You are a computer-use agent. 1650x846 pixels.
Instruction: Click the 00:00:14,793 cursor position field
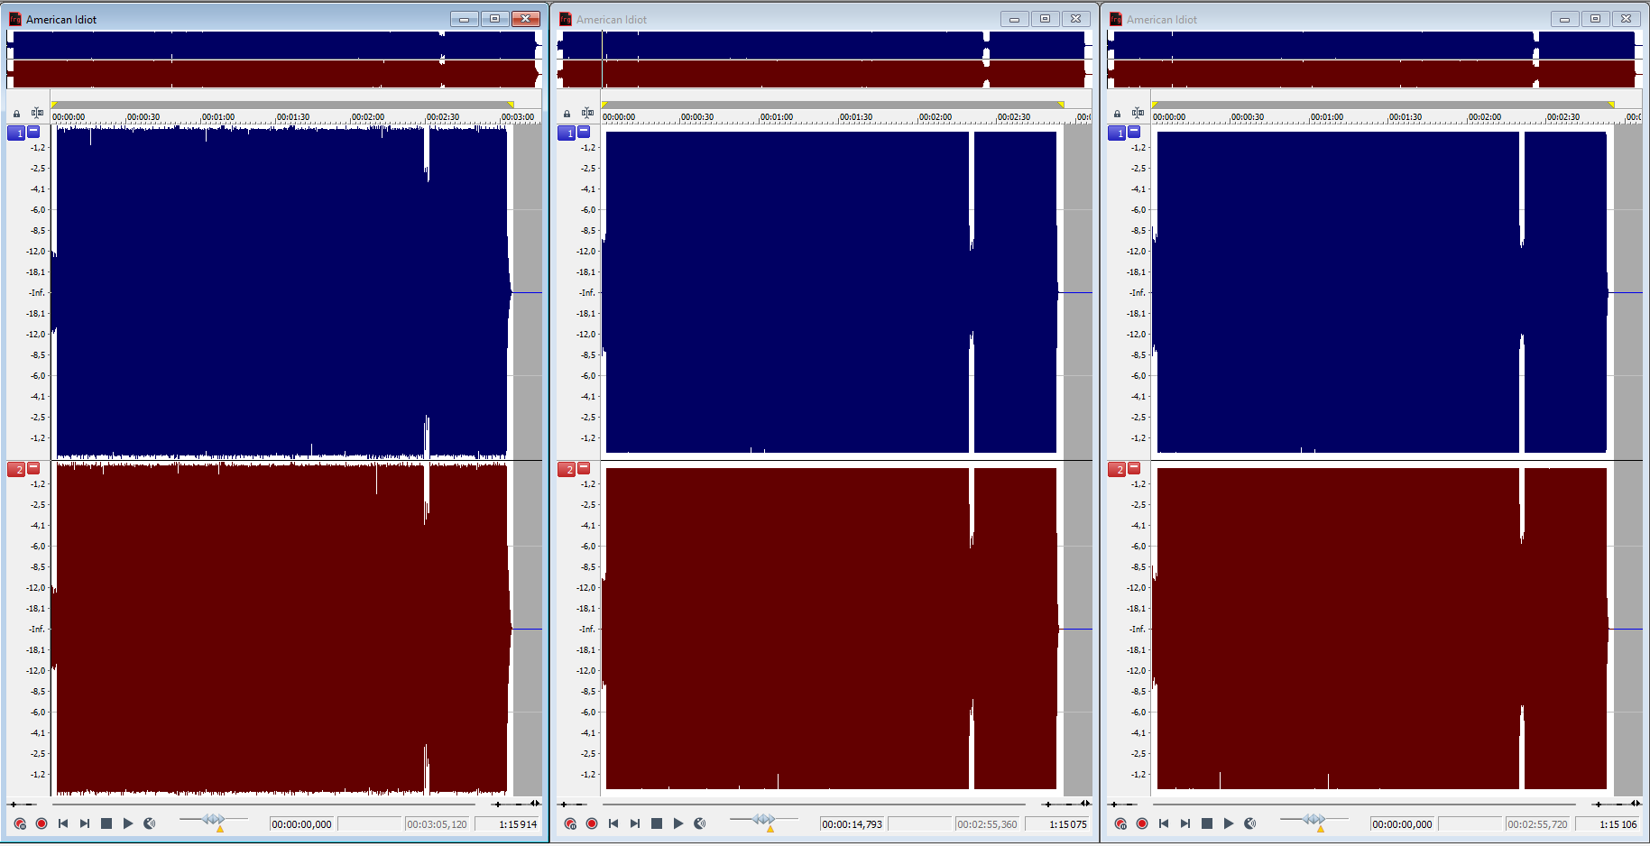pos(852,824)
